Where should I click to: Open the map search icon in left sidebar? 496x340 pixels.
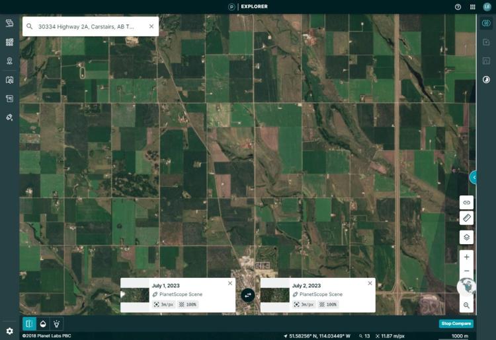click(x=9, y=80)
